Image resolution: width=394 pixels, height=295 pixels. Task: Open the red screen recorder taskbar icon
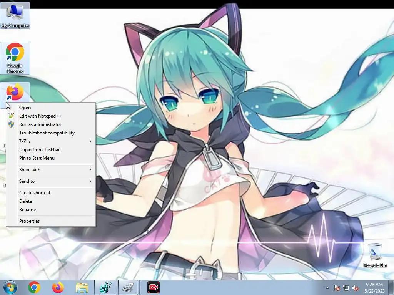(153, 287)
